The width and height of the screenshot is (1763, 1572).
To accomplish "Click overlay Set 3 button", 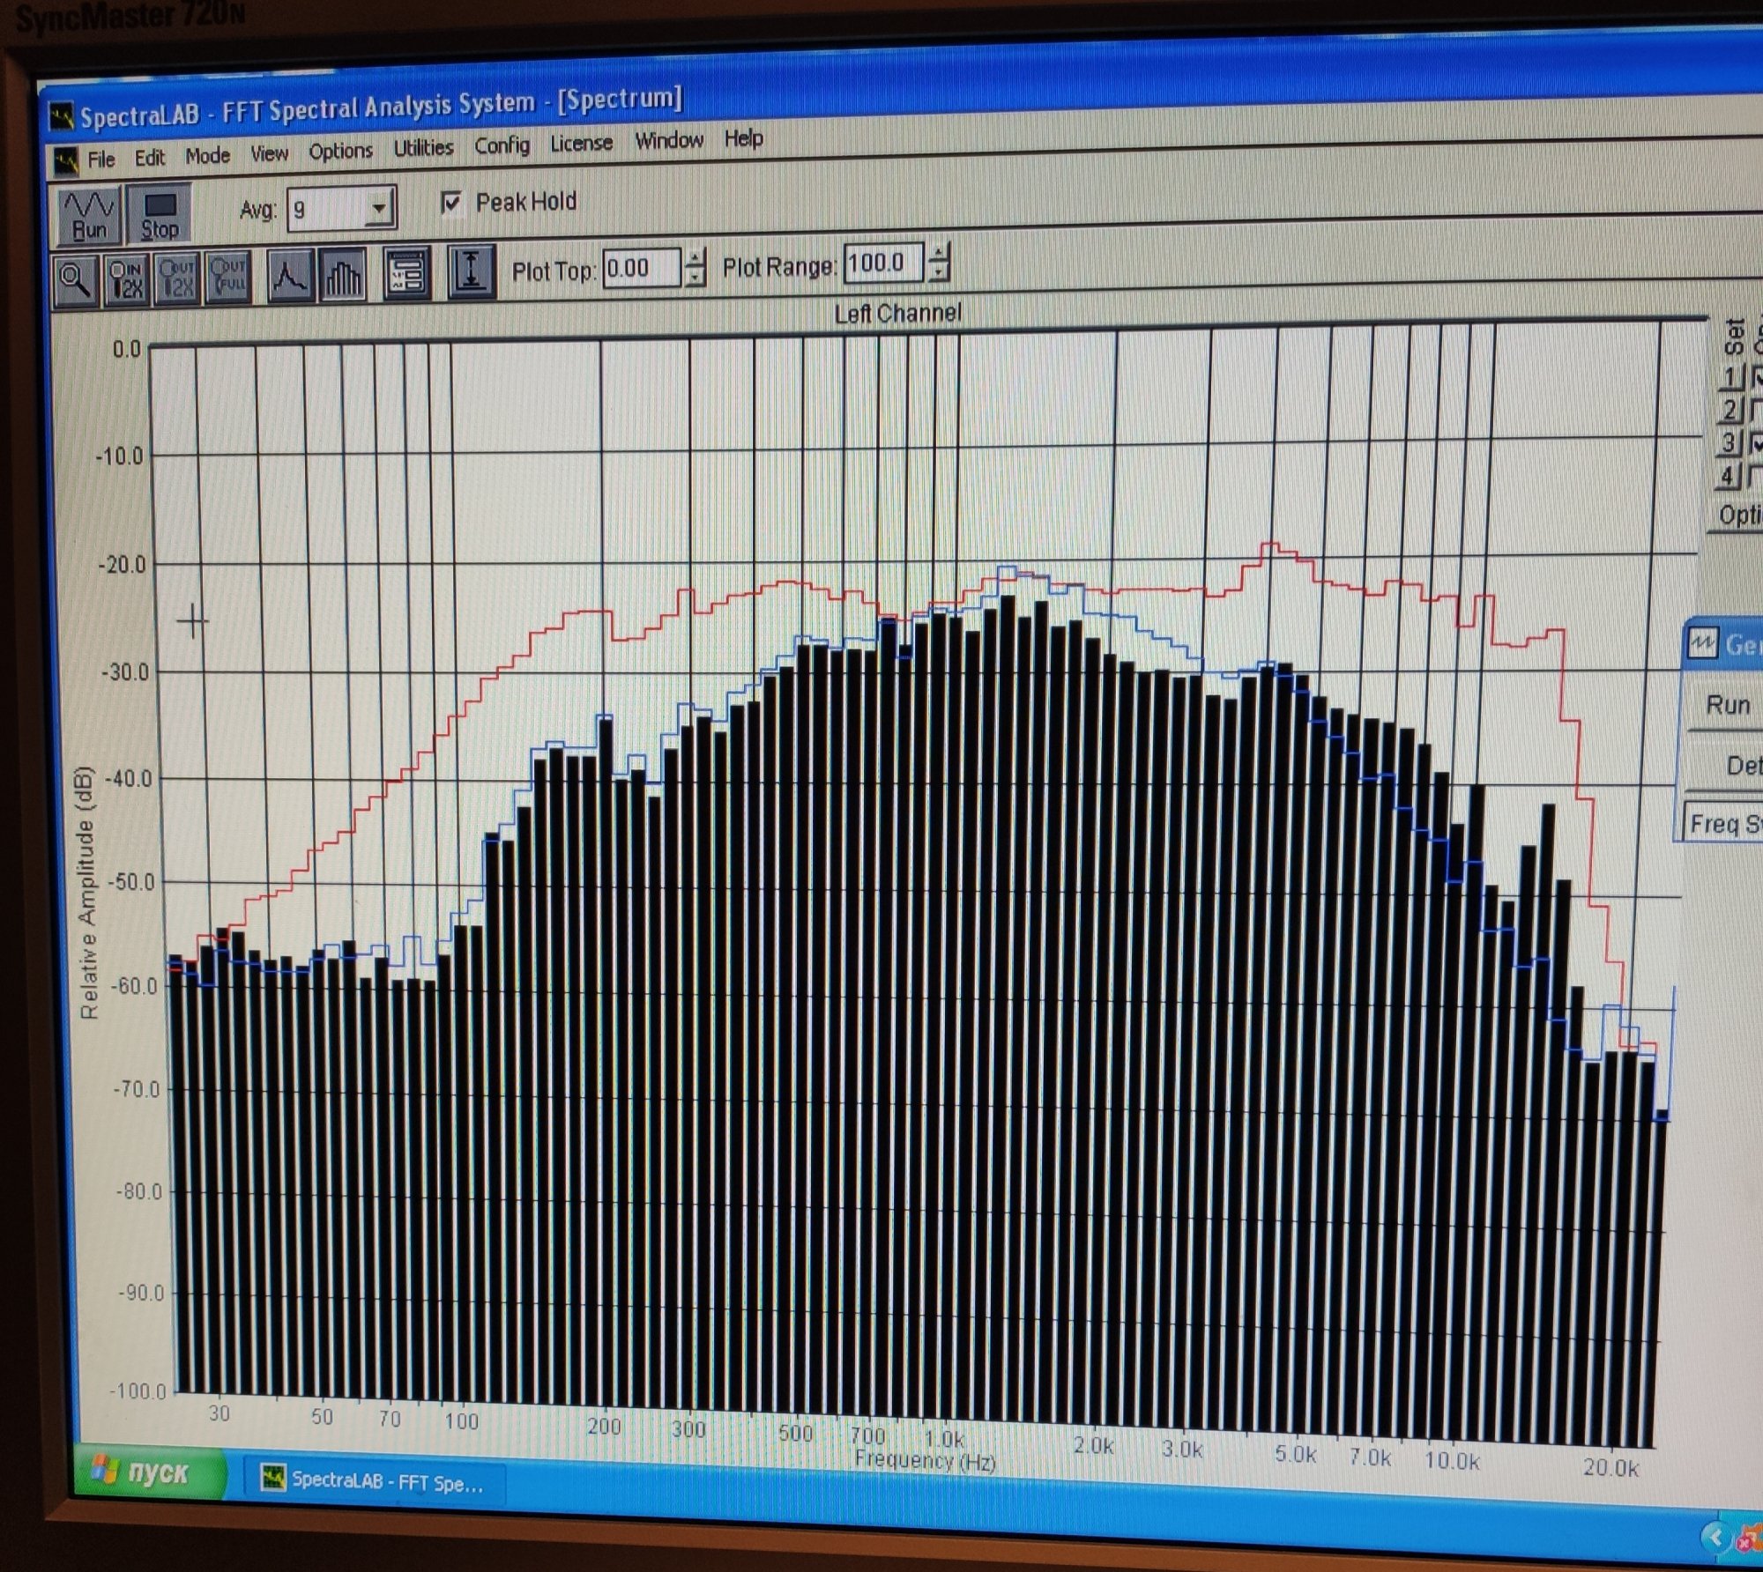I will (1730, 443).
